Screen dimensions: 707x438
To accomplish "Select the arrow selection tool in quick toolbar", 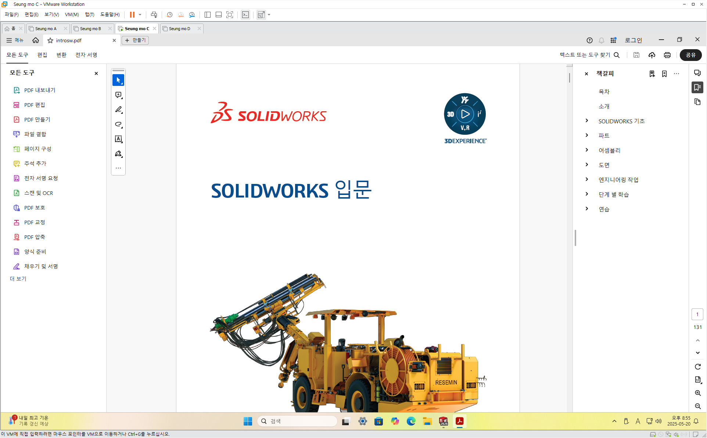I will point(118,80).
